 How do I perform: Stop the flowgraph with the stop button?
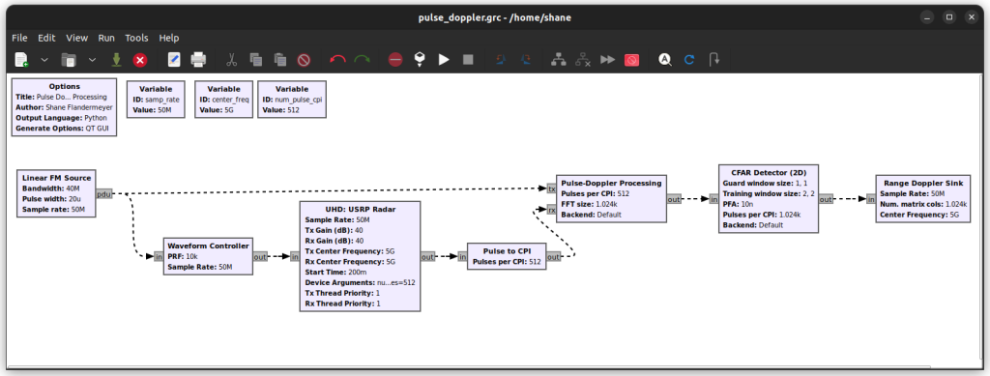click(468, 59)
